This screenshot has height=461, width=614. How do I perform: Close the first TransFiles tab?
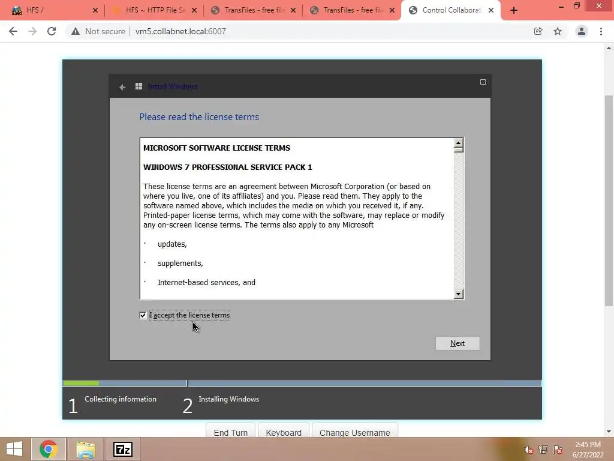point(293,11)
